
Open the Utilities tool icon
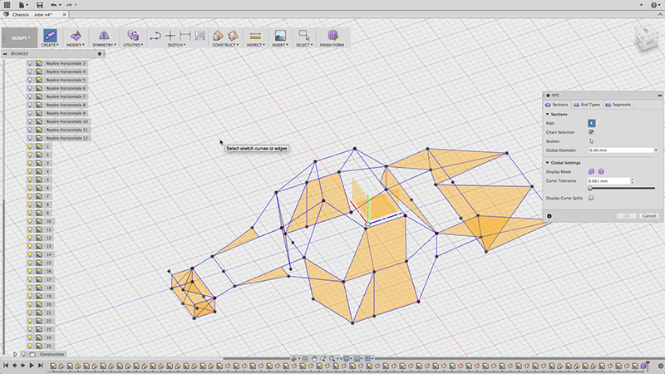coord(131,35)
